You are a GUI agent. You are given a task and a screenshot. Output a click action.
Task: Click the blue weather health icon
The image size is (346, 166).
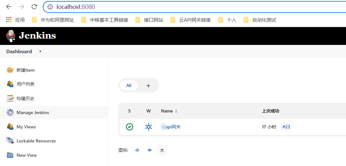tap(149, 127)
